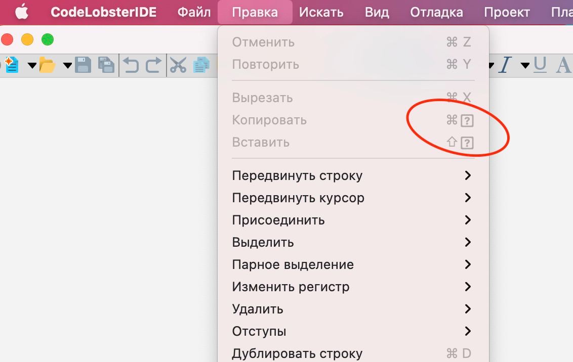The height and width of the screenshot is (362, 573).
Task: Open the dropdown arrow next to the folder icon
Action: pos(67,66)
